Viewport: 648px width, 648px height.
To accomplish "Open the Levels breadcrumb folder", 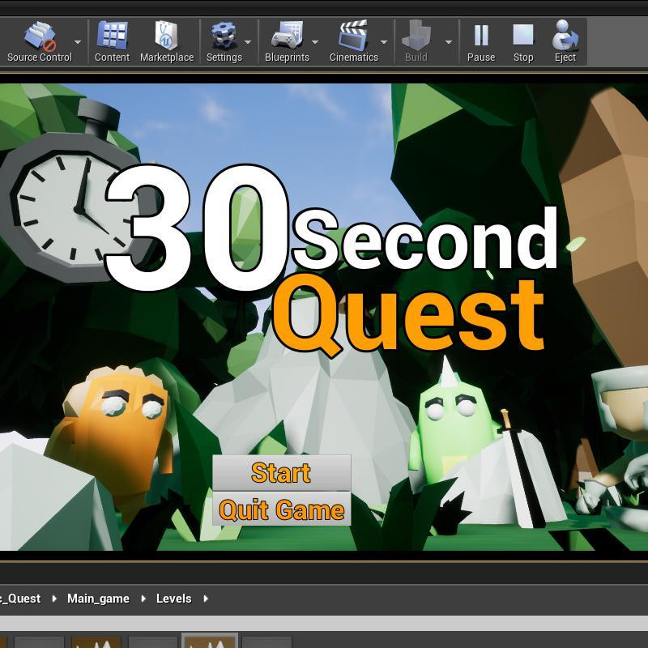I will click(173, 599).
